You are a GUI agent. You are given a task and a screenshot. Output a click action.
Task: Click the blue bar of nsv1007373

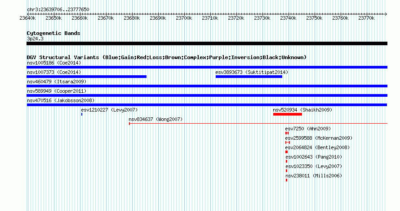click(86, 77)
